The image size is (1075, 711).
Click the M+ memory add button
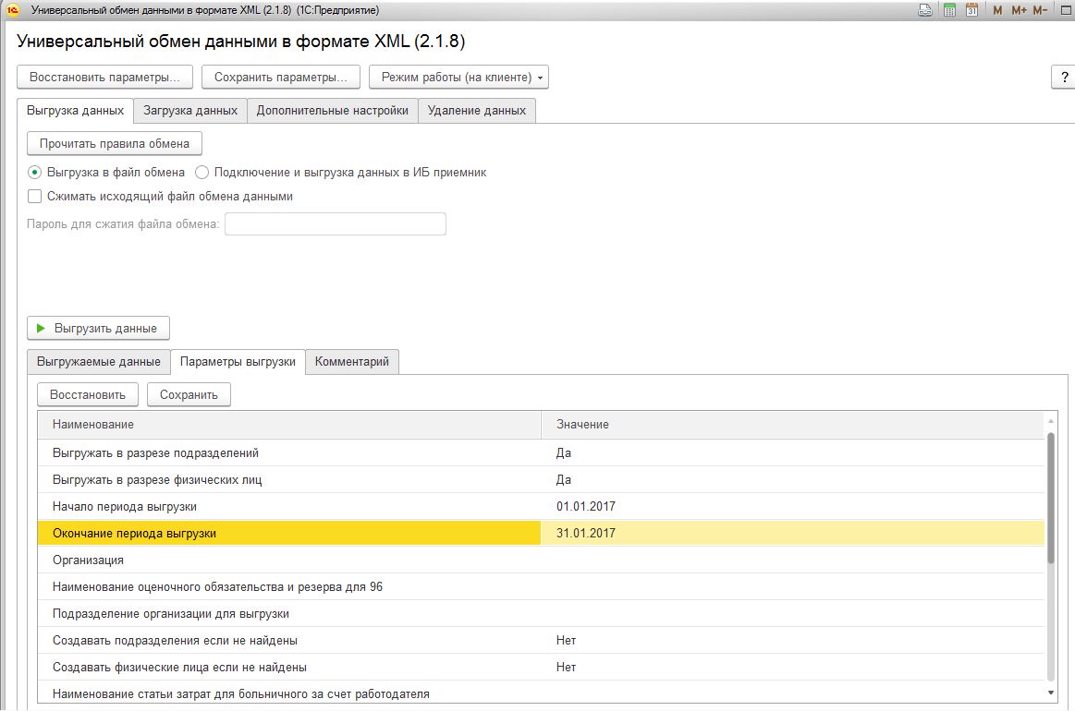click(x=1019, y=10)
